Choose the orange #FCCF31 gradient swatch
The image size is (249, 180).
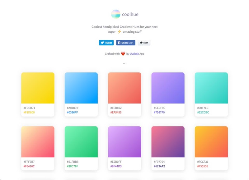[x=211, y=141]
